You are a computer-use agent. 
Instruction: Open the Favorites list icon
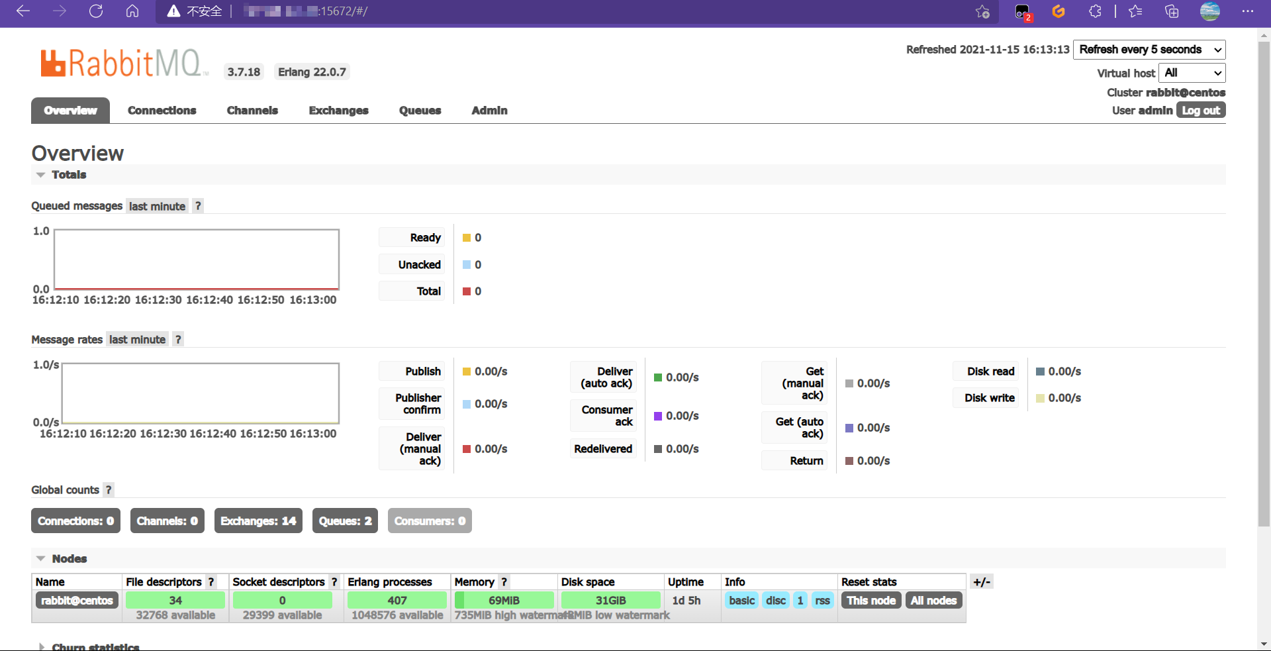pos(1136,11)
